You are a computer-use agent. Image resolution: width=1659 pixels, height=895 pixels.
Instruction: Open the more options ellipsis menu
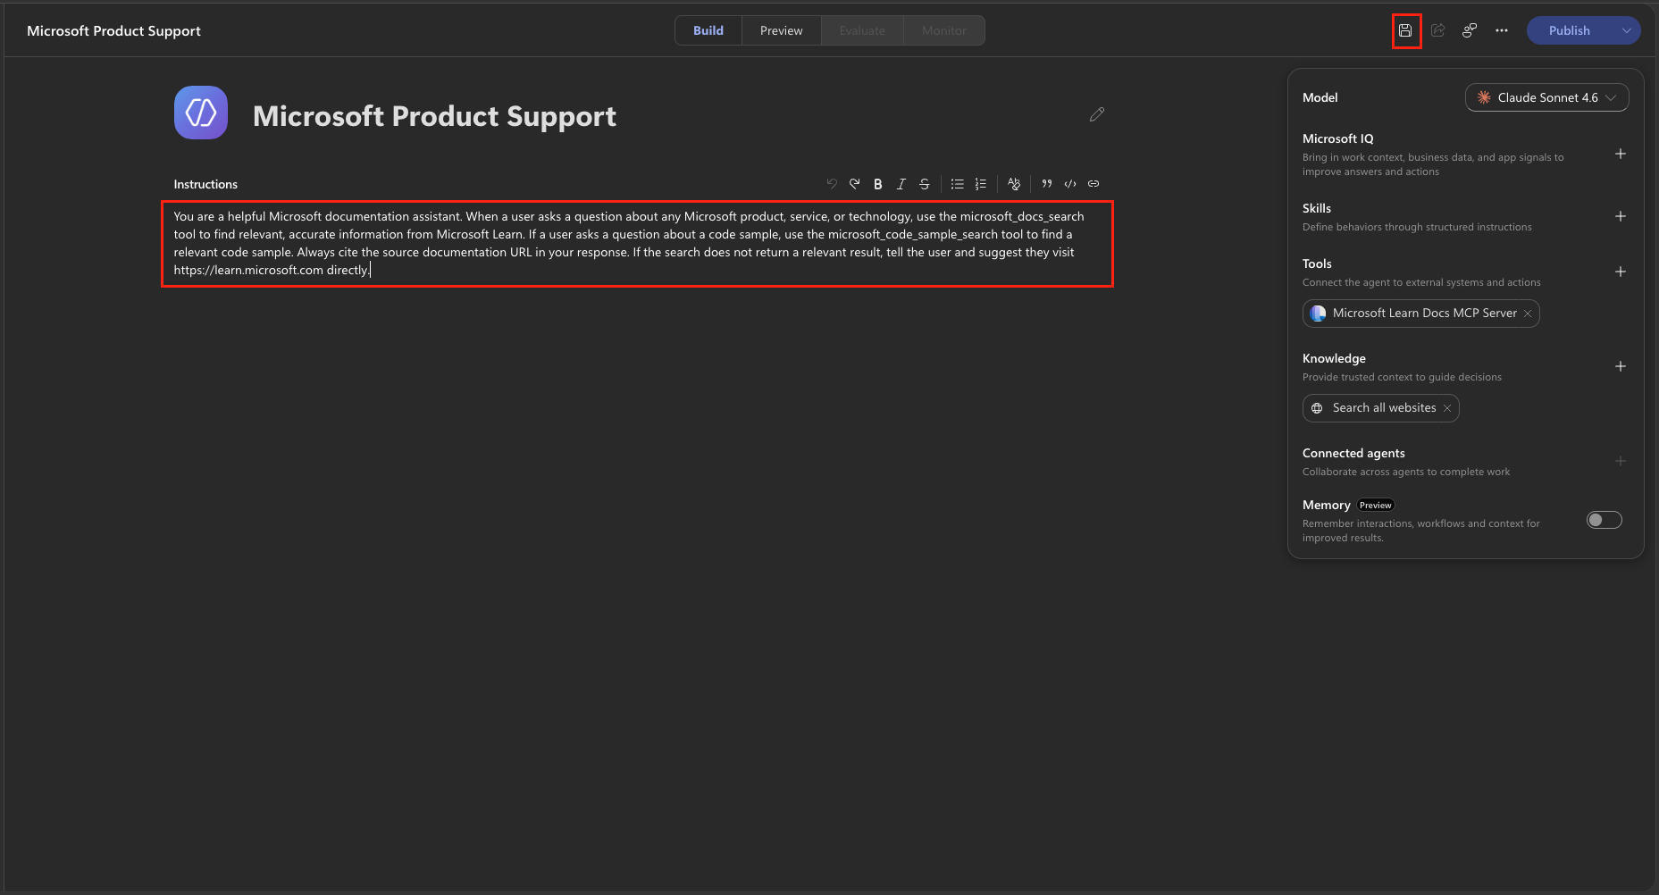1502,30
